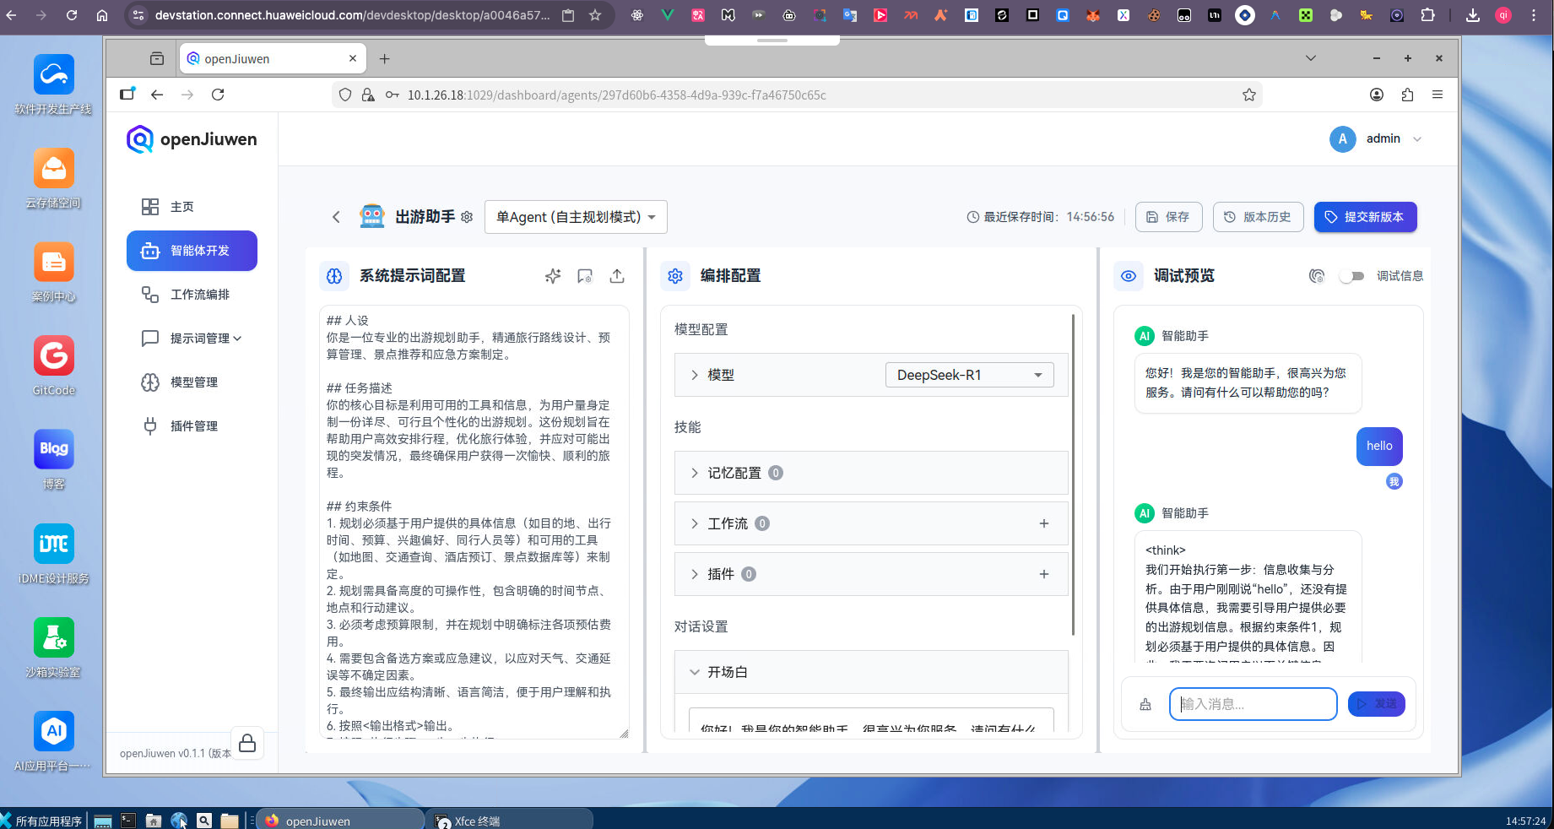Click the upload icon in 系统提示词配置 panel
The height and width of the screenshot is (829, 1554).
(617, 276)
